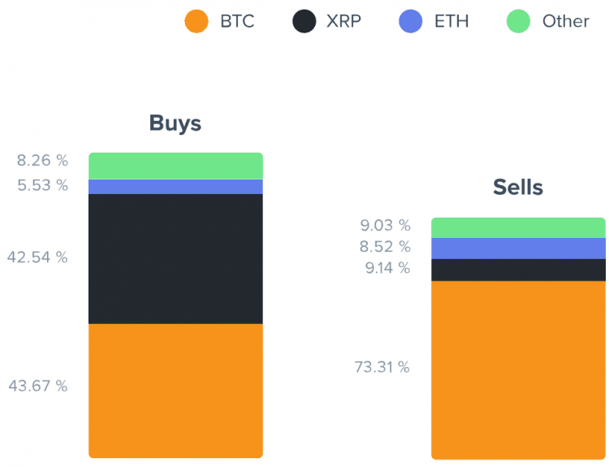
Task: Click the 73.31 % label beside Sells
Action: pos(382,367)
